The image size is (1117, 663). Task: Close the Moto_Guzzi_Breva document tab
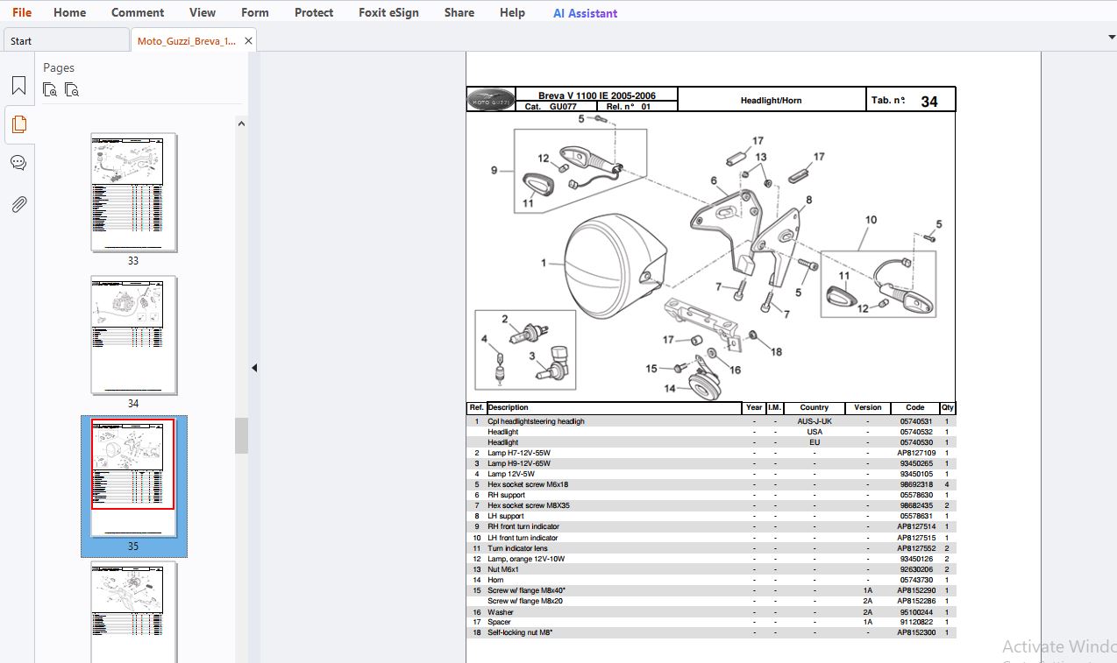(249, 41)
